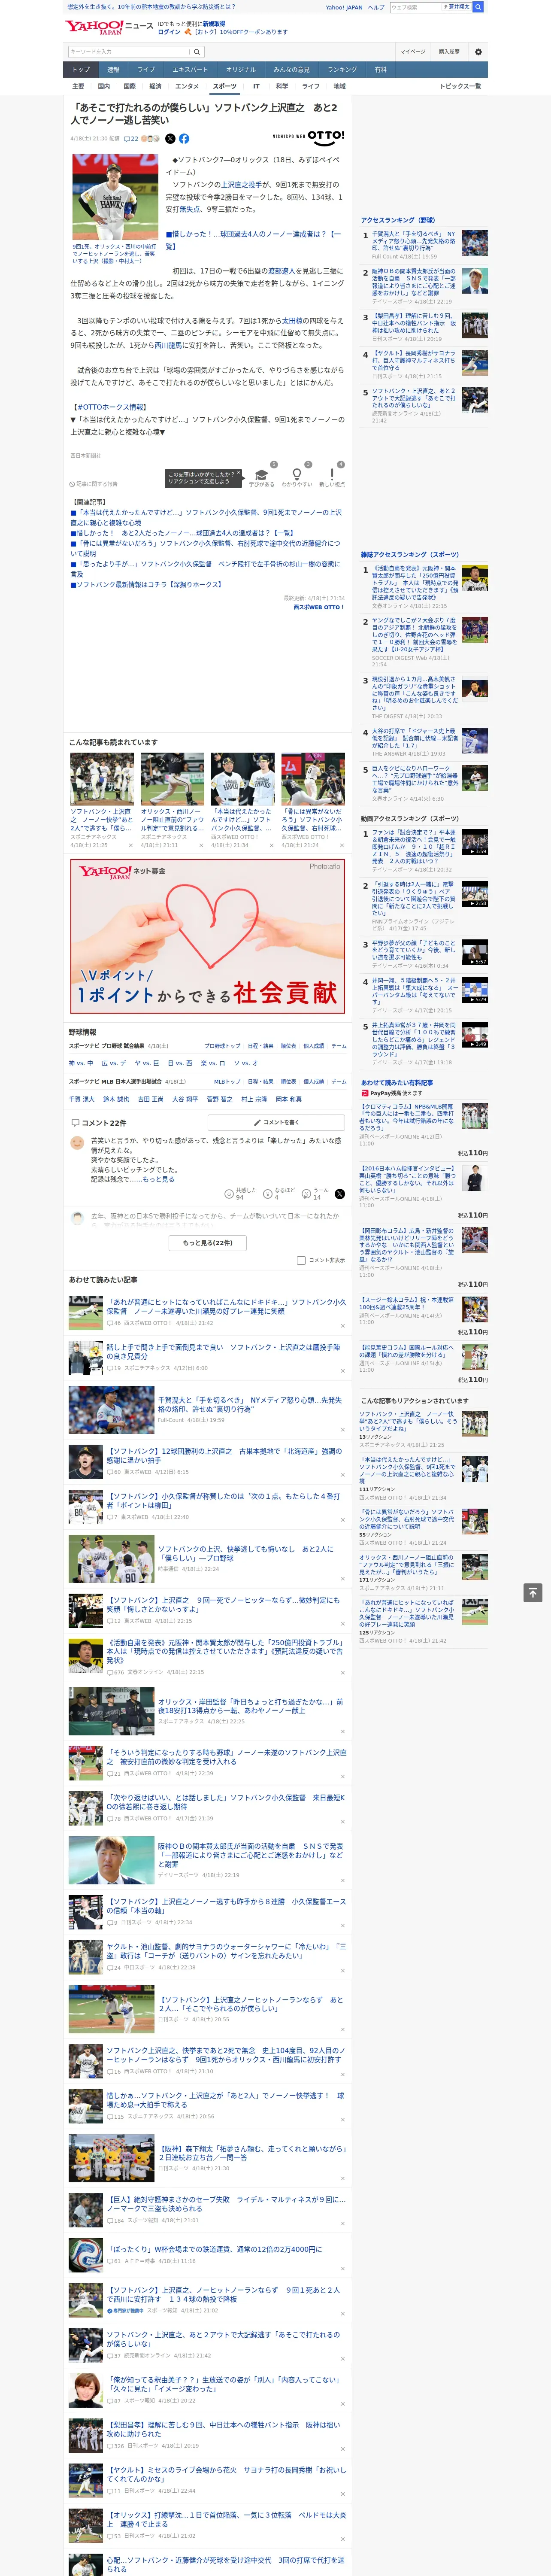
Task: Open the みんなの意見 navigation tab
Action: click(x=291, y=70)
